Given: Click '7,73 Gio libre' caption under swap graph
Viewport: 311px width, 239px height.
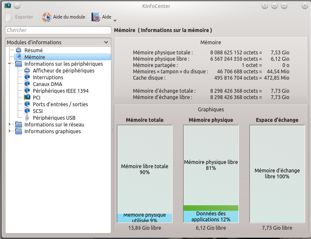Looking at the screenshot, I should pyautogui.click(x=277, y=228).
